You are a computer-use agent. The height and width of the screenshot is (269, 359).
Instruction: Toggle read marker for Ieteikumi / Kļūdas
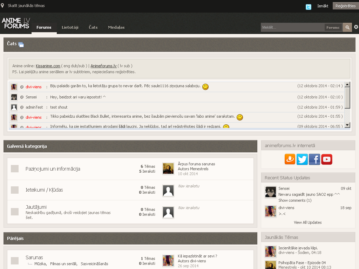pyautogui.click(x=15, y=190)
